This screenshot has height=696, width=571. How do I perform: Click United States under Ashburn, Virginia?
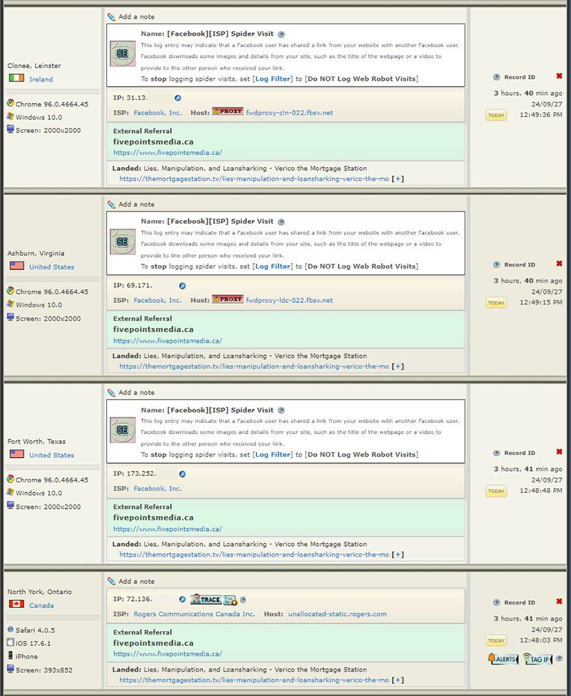coord(51,267)
